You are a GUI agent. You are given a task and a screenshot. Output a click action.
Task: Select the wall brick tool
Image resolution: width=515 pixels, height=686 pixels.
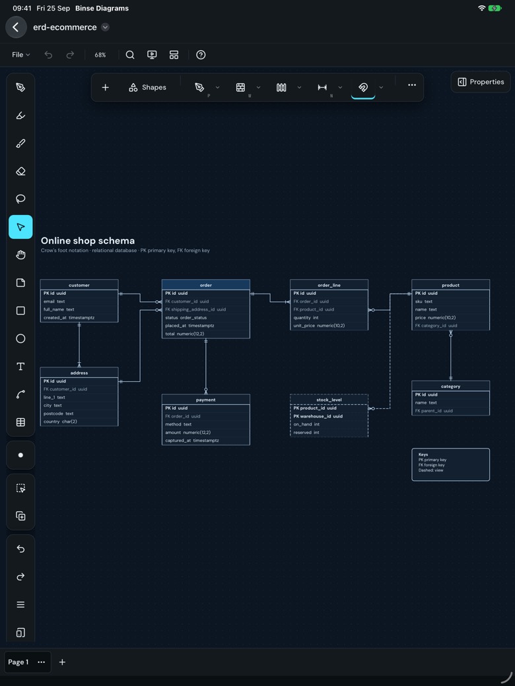pyautogui.click(x=240, y=88)
